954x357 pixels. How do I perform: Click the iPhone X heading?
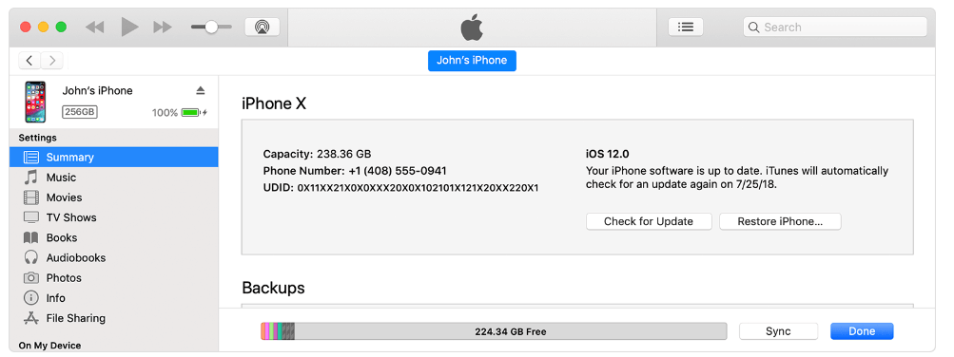(x=274, y=103)
